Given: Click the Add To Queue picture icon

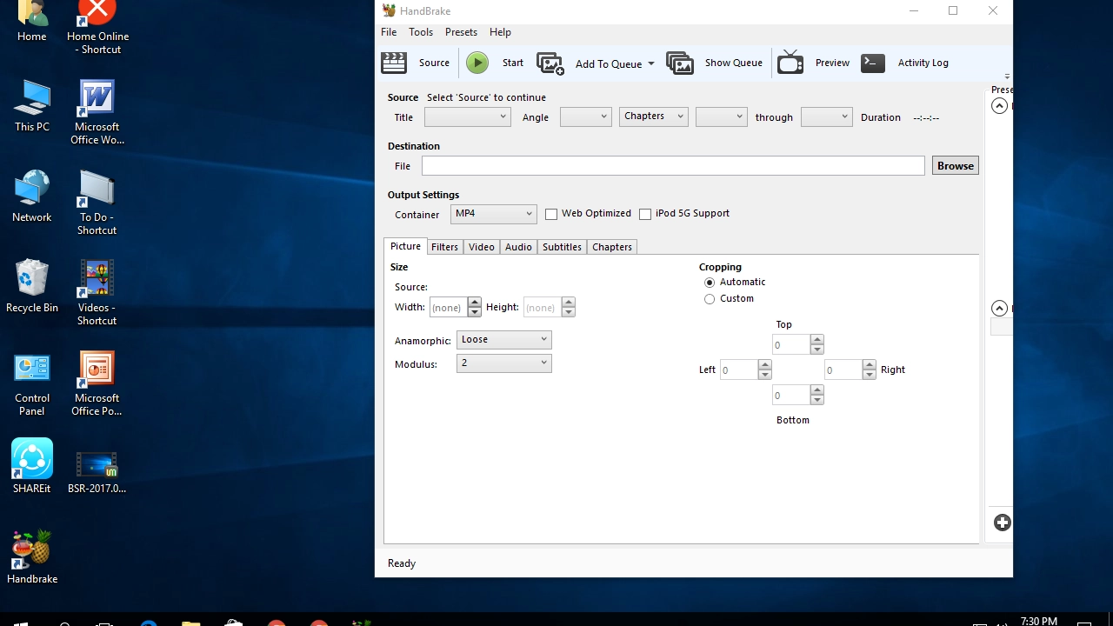Looking at the screenshot, I should (550, 63).
